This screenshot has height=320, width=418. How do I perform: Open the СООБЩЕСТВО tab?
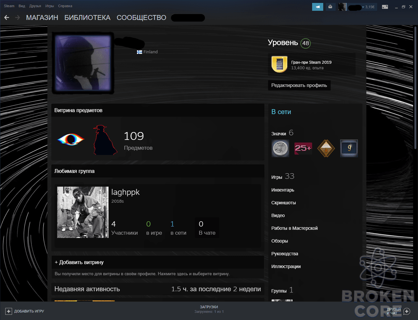tap(142, 18)
